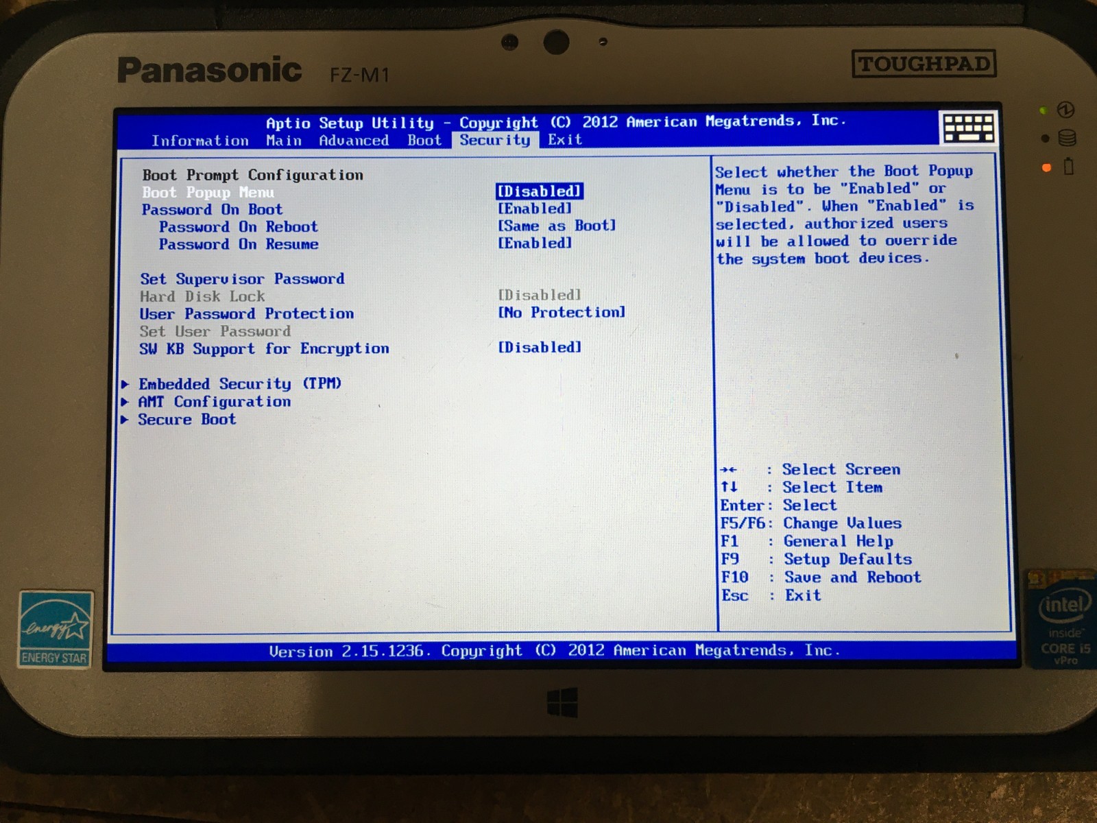Click the Boot Prompt Configuration heading
Viewport: 1097px width, 823px height.
pos(253,175)
